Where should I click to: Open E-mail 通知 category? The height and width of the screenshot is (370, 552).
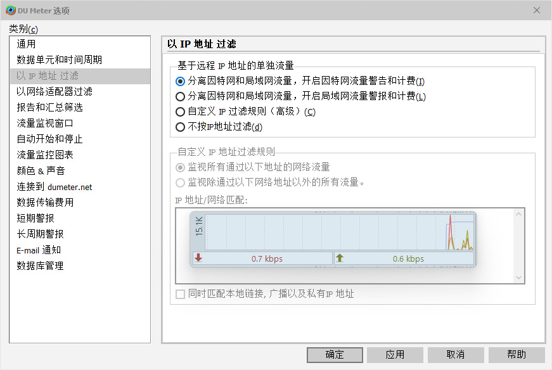coord(80,250)
